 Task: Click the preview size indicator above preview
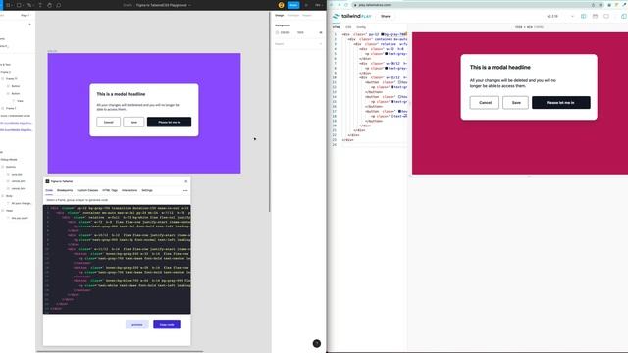pos(529,27)
